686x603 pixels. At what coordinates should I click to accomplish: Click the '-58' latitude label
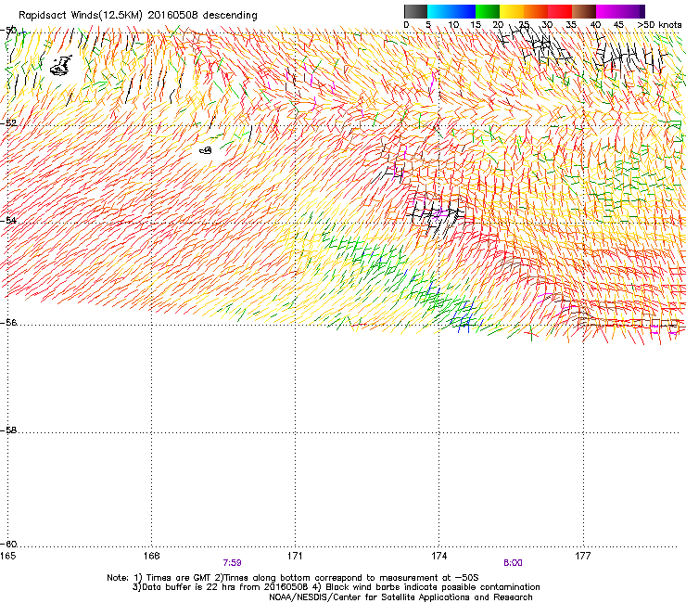[8, 430]
